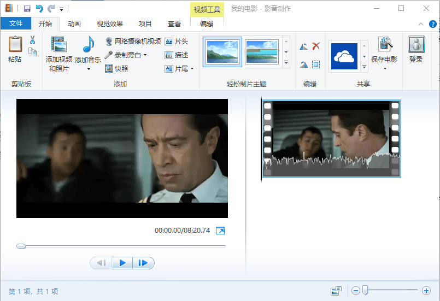Click the 快照 snapshot button
The image size is (440, 301).
[x=116, y=68]
